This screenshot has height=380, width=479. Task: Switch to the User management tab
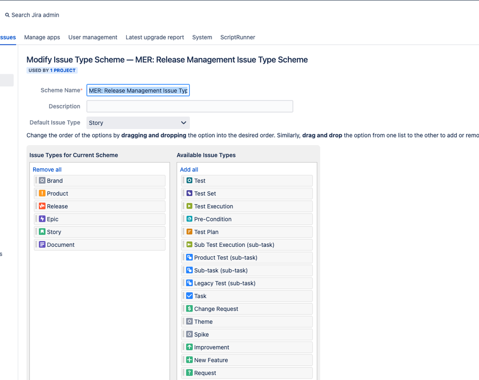93,37
